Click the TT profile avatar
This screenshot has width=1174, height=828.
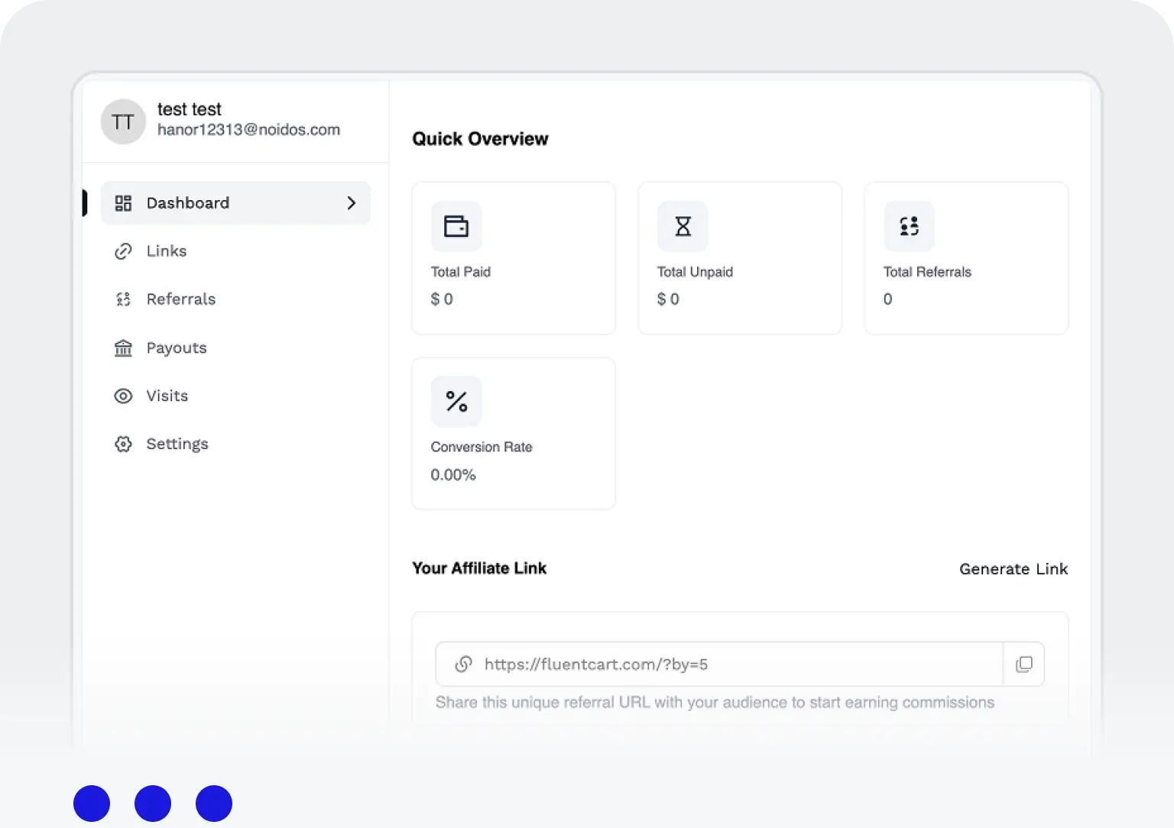point(123,121)
